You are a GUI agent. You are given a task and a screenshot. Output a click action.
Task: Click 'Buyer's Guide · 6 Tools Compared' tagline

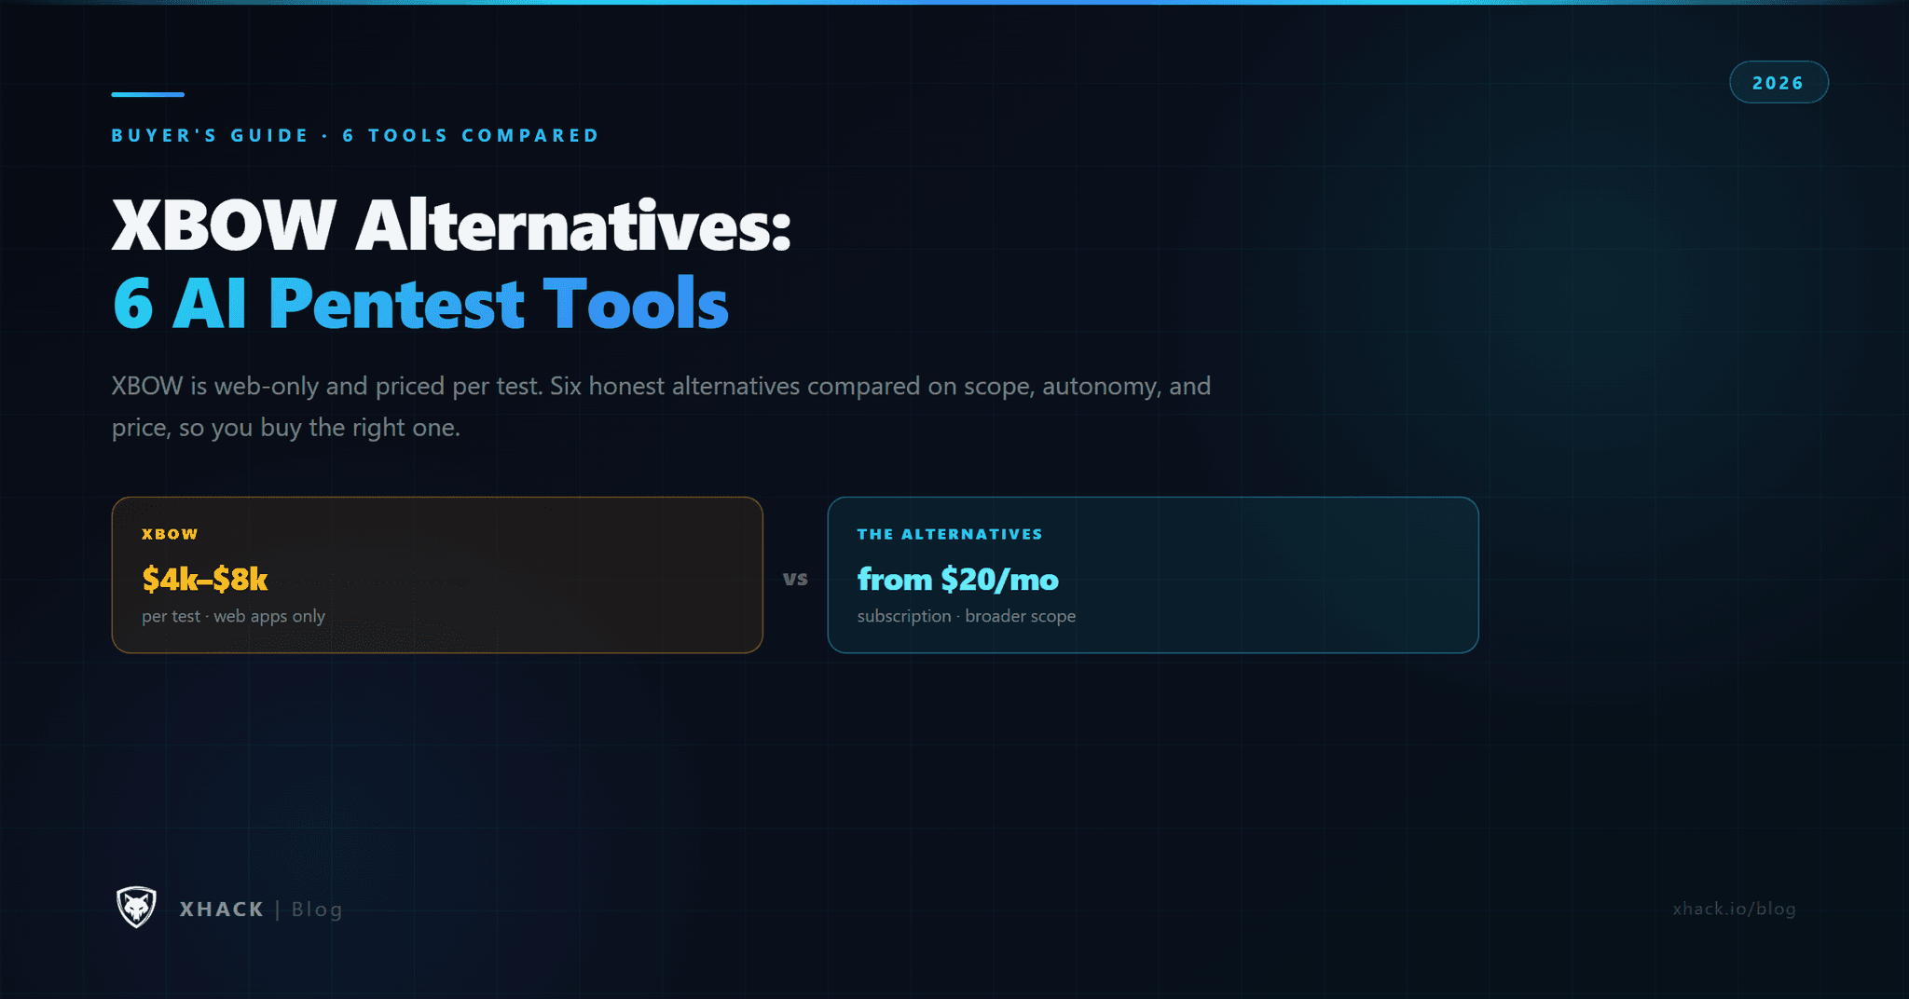coord(355,135)
